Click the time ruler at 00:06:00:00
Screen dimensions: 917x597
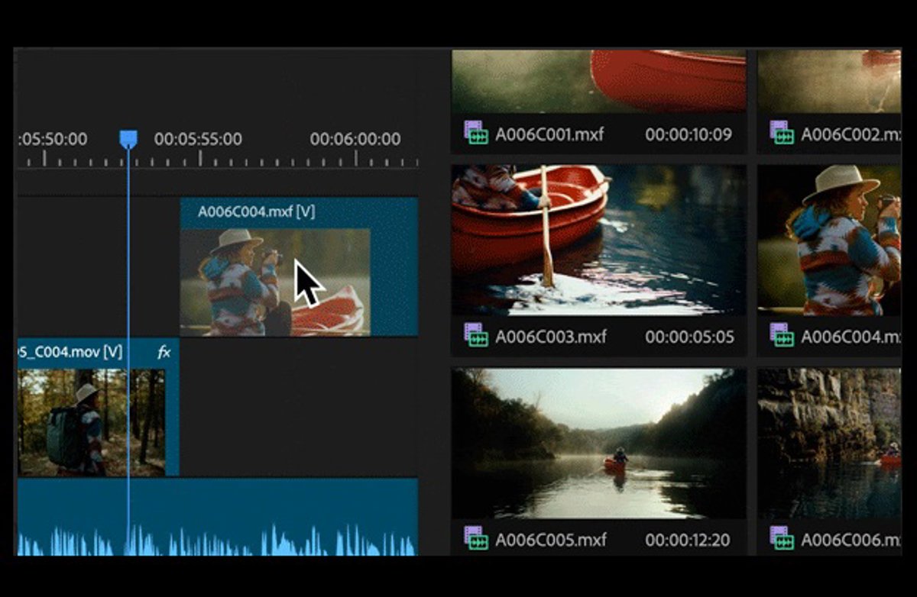(356, 159)
